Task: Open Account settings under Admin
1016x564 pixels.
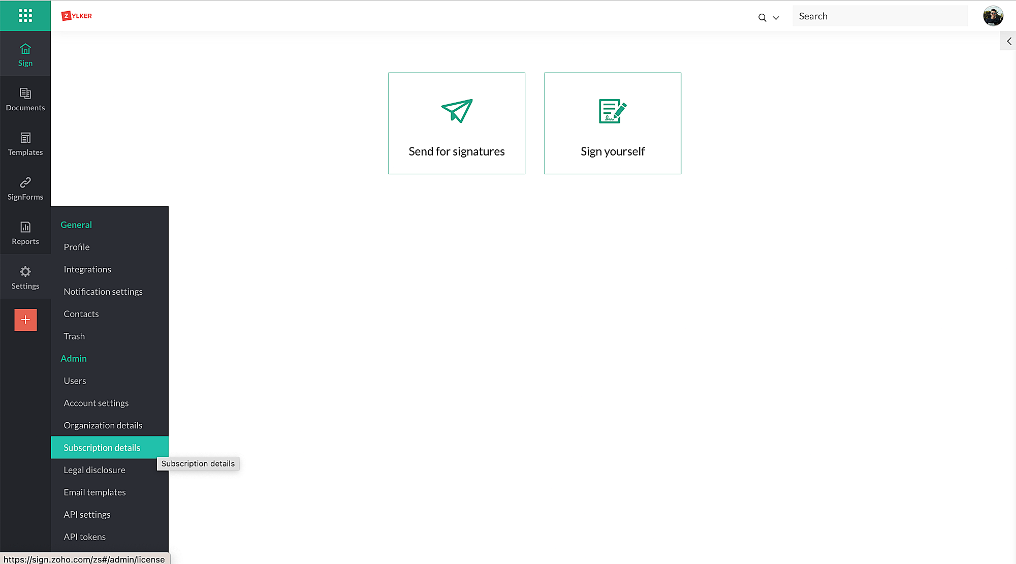Action: point(96,403)
